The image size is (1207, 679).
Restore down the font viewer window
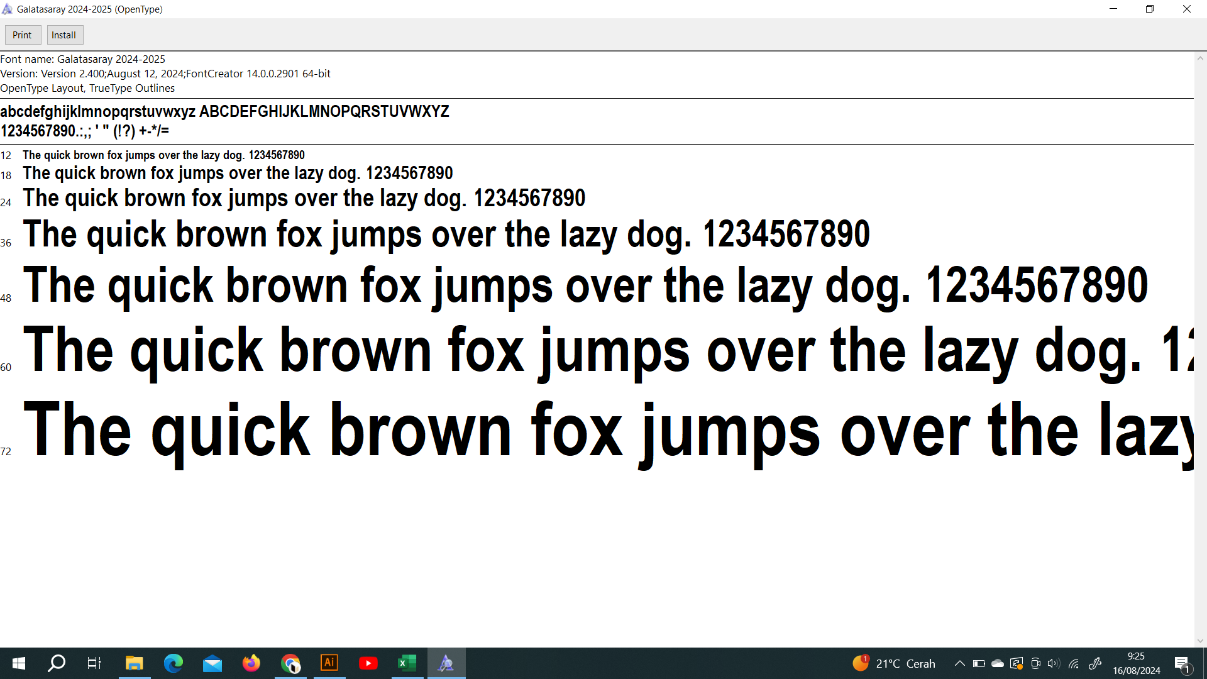point(1150,9)
